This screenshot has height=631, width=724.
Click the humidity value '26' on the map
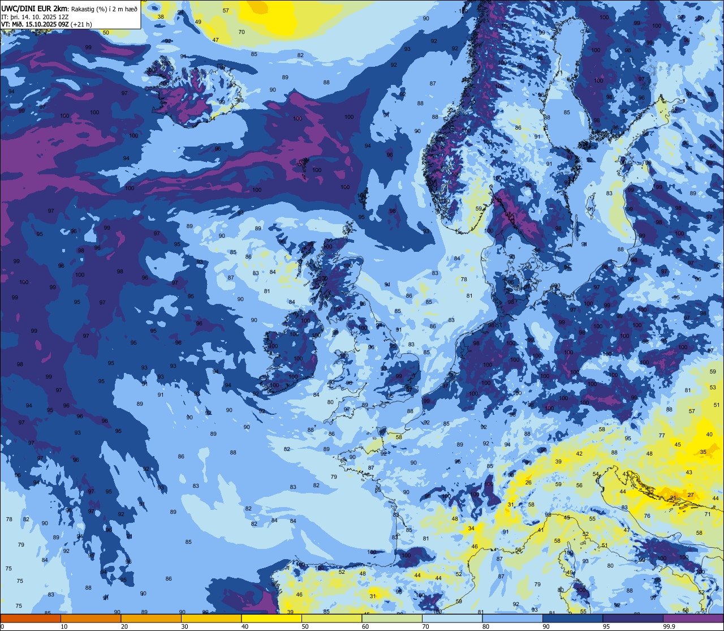528,483
